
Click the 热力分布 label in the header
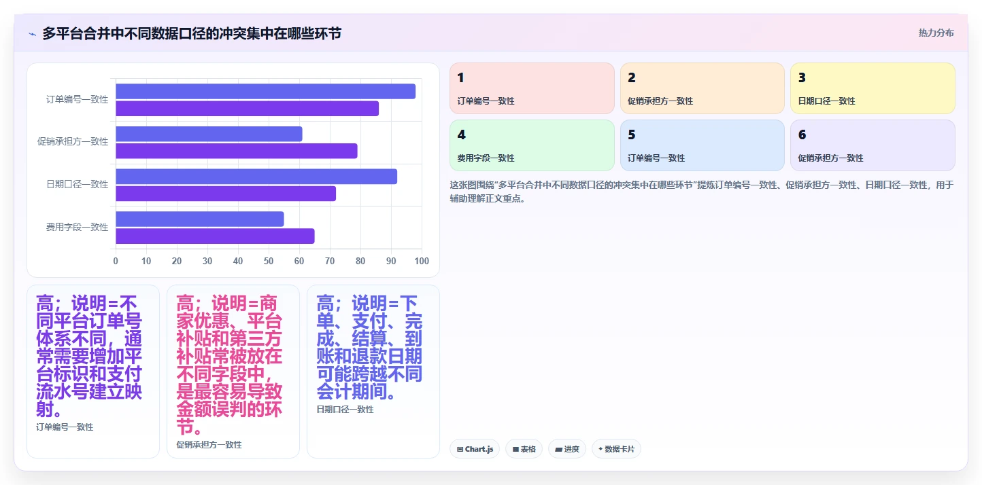tap(936, 33)
